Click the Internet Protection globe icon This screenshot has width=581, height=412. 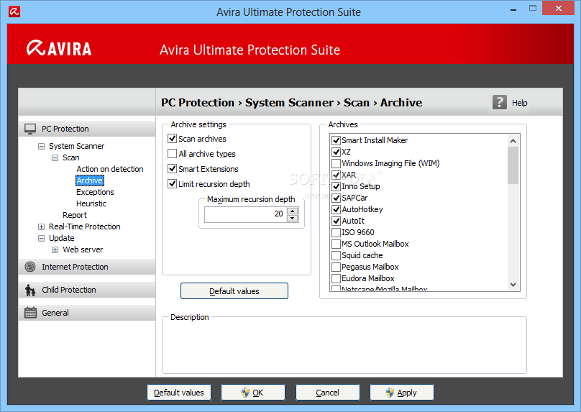30,267
